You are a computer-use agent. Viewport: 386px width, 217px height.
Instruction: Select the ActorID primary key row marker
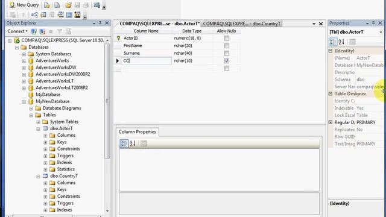(x=118, y=38)
